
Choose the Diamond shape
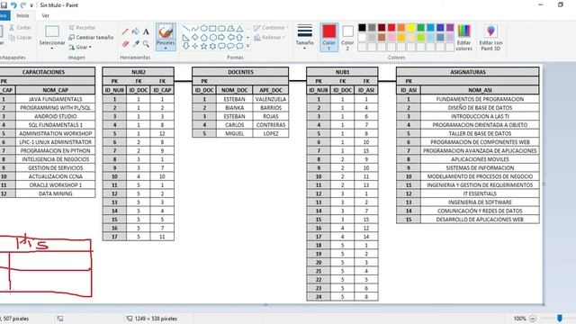pos(194,38)
